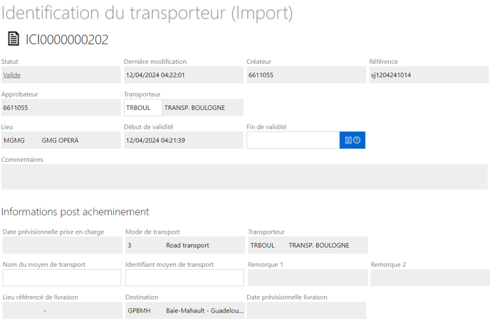This screenshot has width=490, height=321.
Task: Click the Référence field sj1204241014
Action: tap(429, 75)
